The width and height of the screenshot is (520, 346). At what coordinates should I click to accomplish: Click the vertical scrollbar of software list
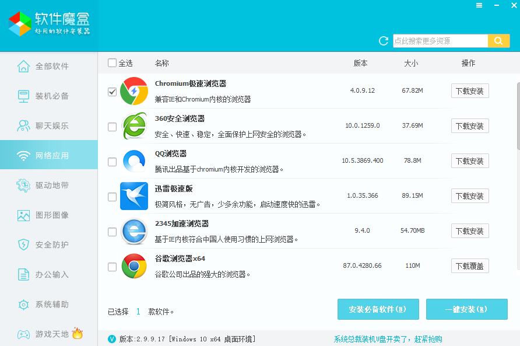click(518, 116)
